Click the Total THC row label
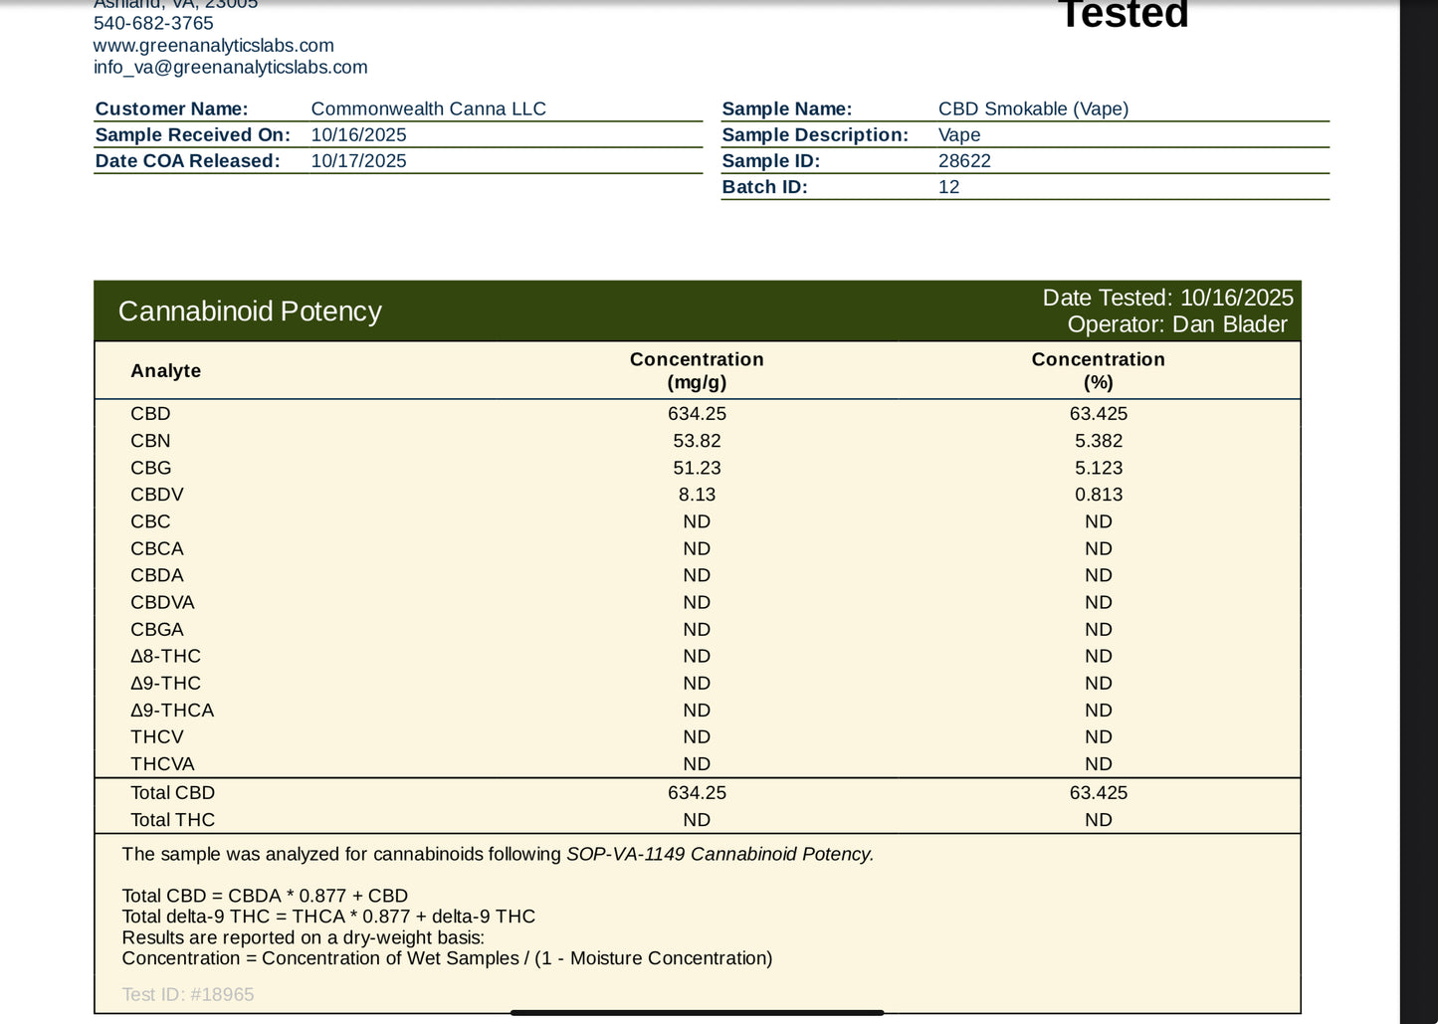Viewport: 1438px width, 1024px height. tap(172, 820)
